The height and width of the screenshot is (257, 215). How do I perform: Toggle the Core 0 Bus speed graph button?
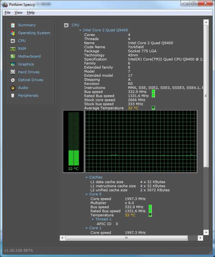[x=150, y=207]
